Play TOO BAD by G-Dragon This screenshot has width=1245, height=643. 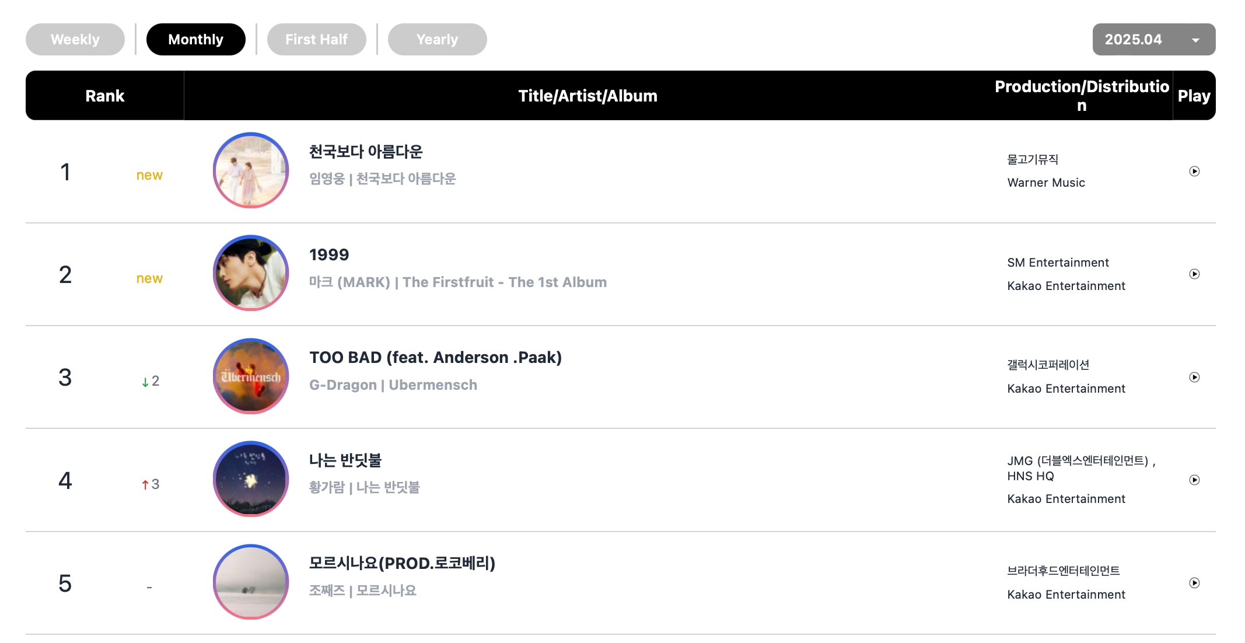coord(1194,378)
